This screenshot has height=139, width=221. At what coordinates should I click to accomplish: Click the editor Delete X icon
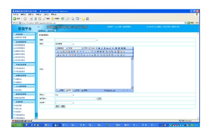click(74, 52)
